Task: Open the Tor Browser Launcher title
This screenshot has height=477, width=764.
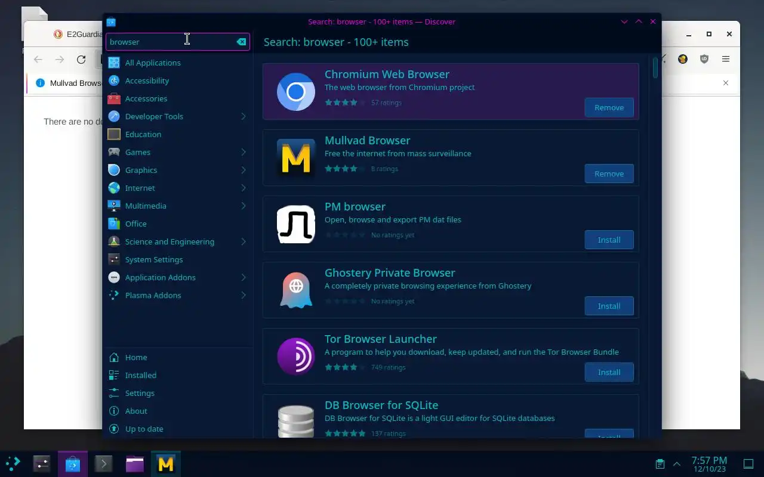Action: (x=381, y=339)
